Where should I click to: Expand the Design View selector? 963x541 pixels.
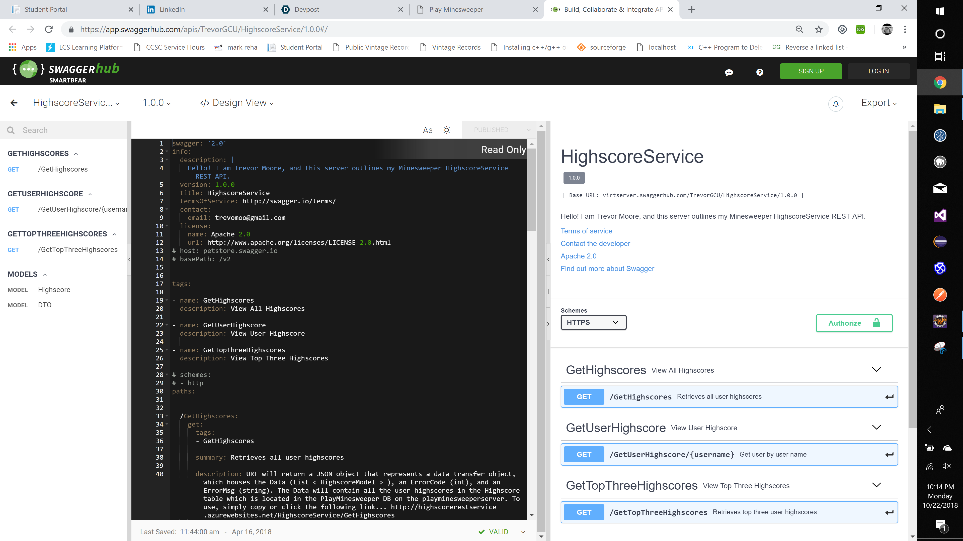pos(237,103)
